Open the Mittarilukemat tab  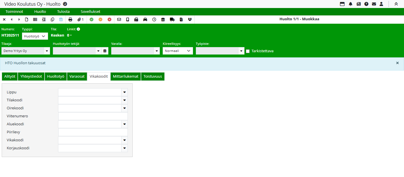126,77
